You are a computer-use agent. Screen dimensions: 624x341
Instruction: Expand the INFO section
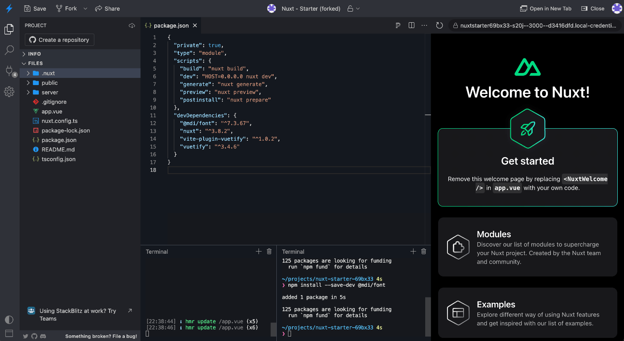pos(24,54)
